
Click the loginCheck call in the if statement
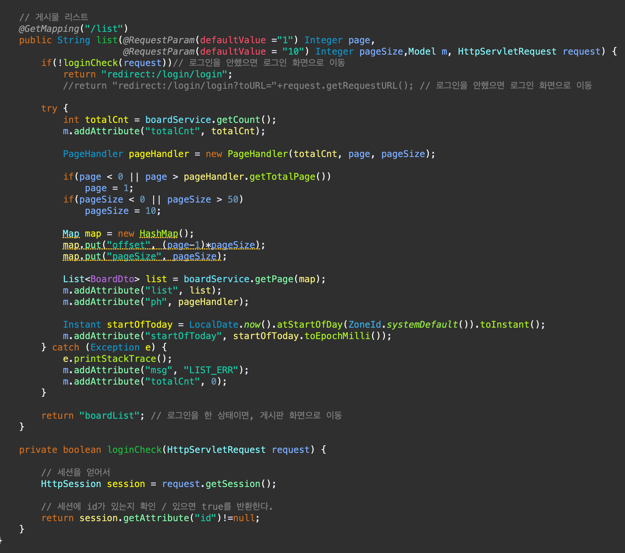tap(91, 63)
